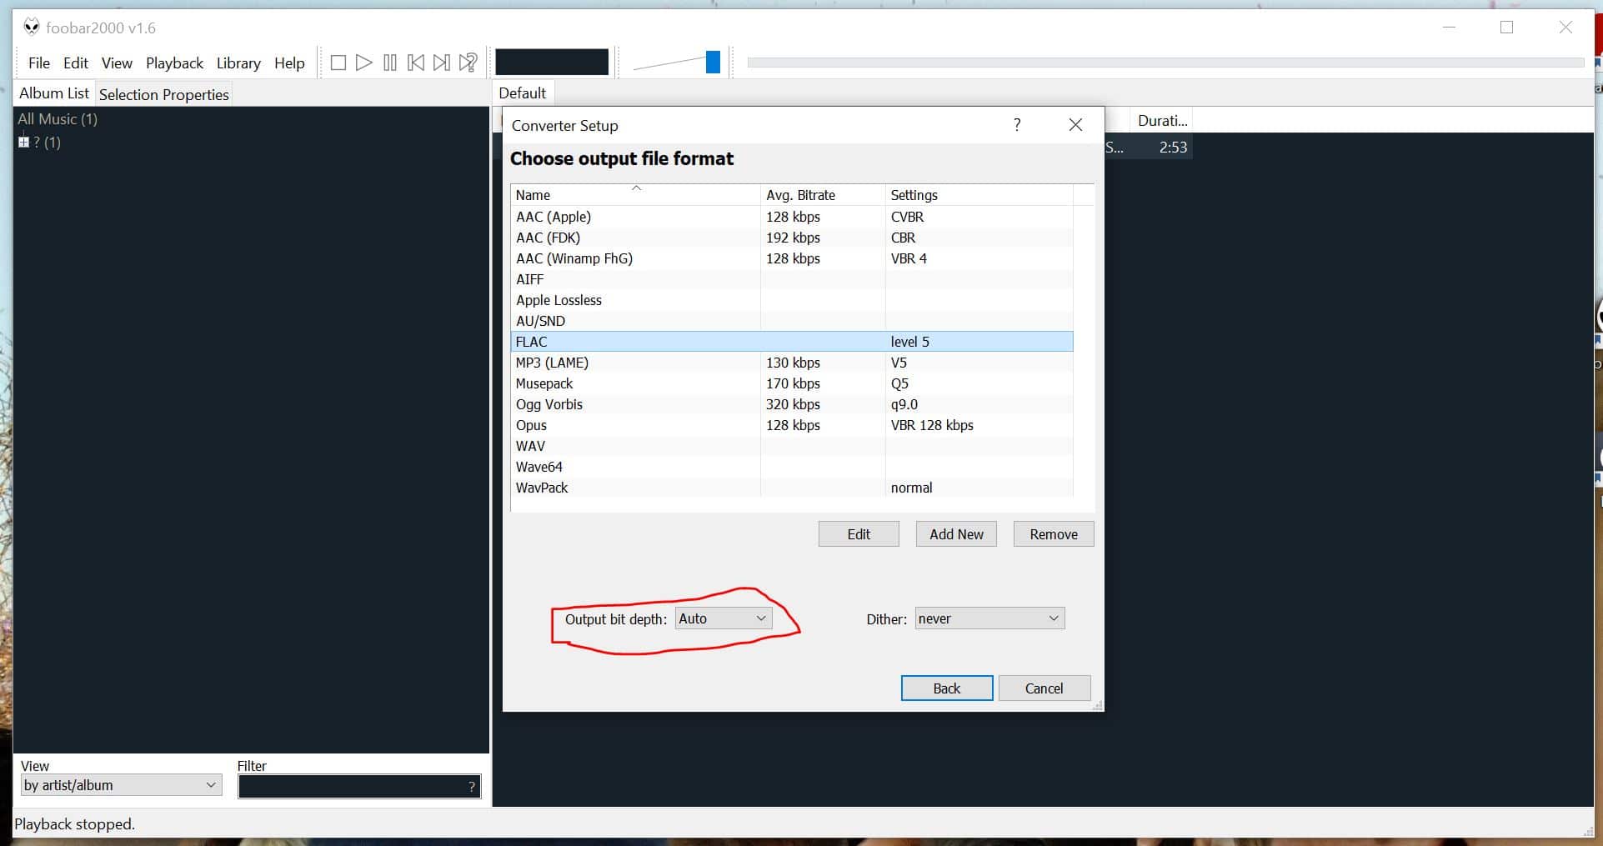Click the foobar2000 alien logo icon
The width and height of the screenshot is (1603, 846).
pyautogui.click(x=32, y=28)
